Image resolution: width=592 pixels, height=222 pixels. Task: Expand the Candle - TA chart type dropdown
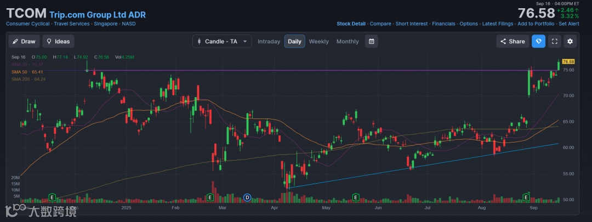point(222,41)
